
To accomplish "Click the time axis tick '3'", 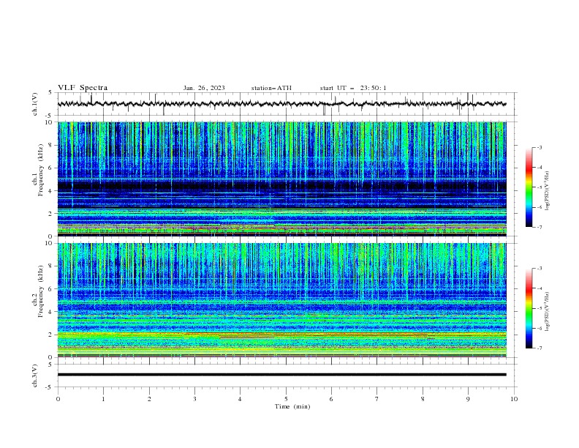I will tap(194, 399).
